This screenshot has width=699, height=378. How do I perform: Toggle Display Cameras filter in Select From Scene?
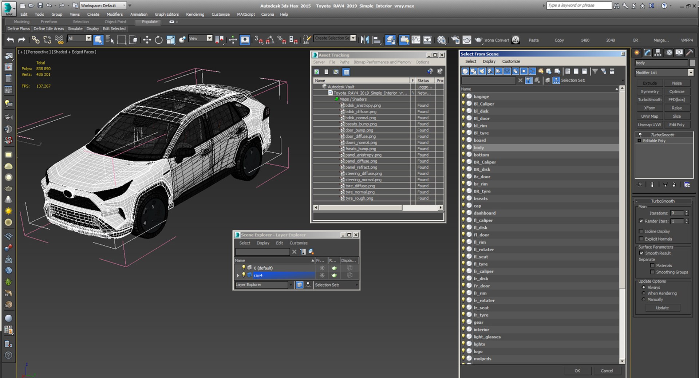coord(490,71)
